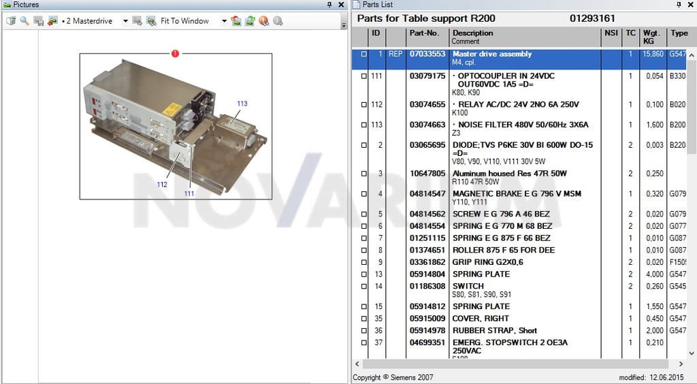Click the Parts List panel pin icon
697x384 pixels.
(x=679, y=5)
